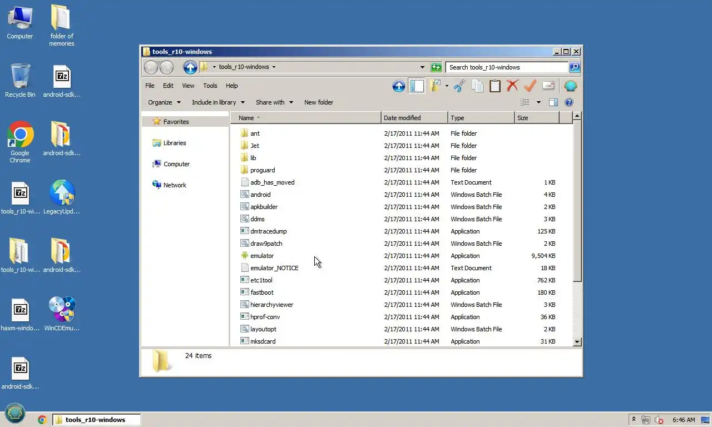Click the file list scrollbar up arrow
Screen dimensions: 712x427
577,116
